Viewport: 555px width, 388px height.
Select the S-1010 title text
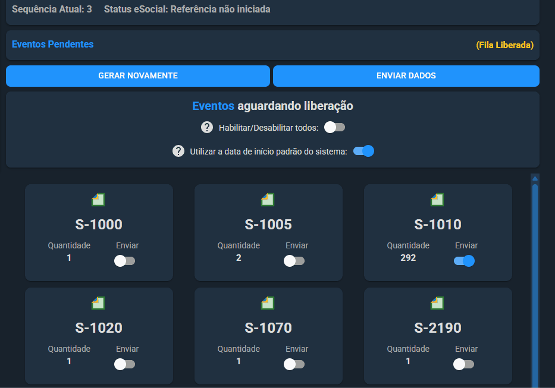438,225
